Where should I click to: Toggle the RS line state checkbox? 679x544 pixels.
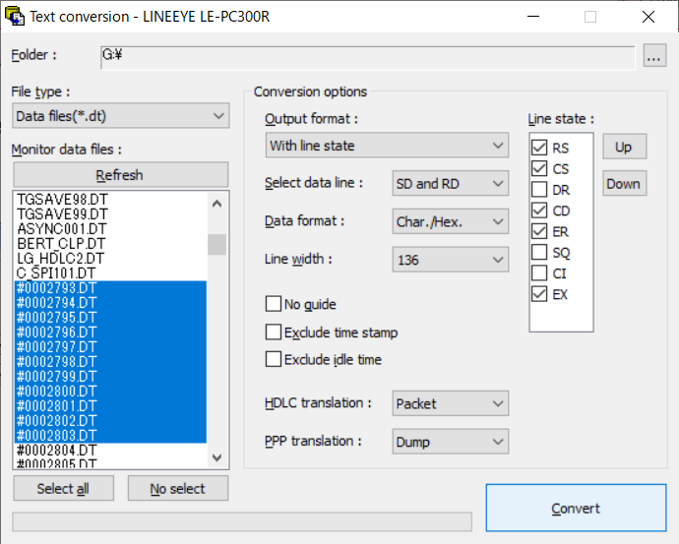(539, 148)
